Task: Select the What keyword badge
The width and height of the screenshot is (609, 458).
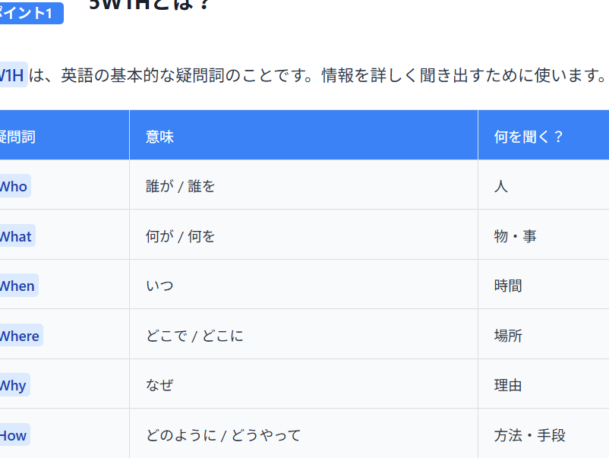Action: click(16, 236)
